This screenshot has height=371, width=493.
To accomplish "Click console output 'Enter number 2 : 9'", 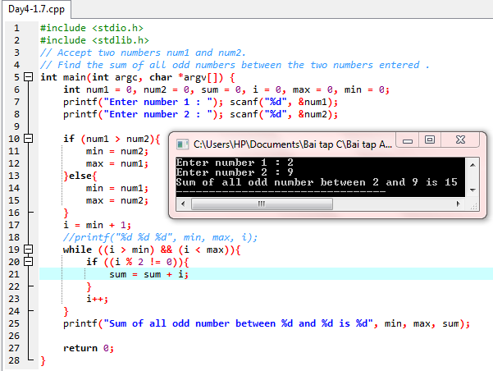I will (235, 172).
